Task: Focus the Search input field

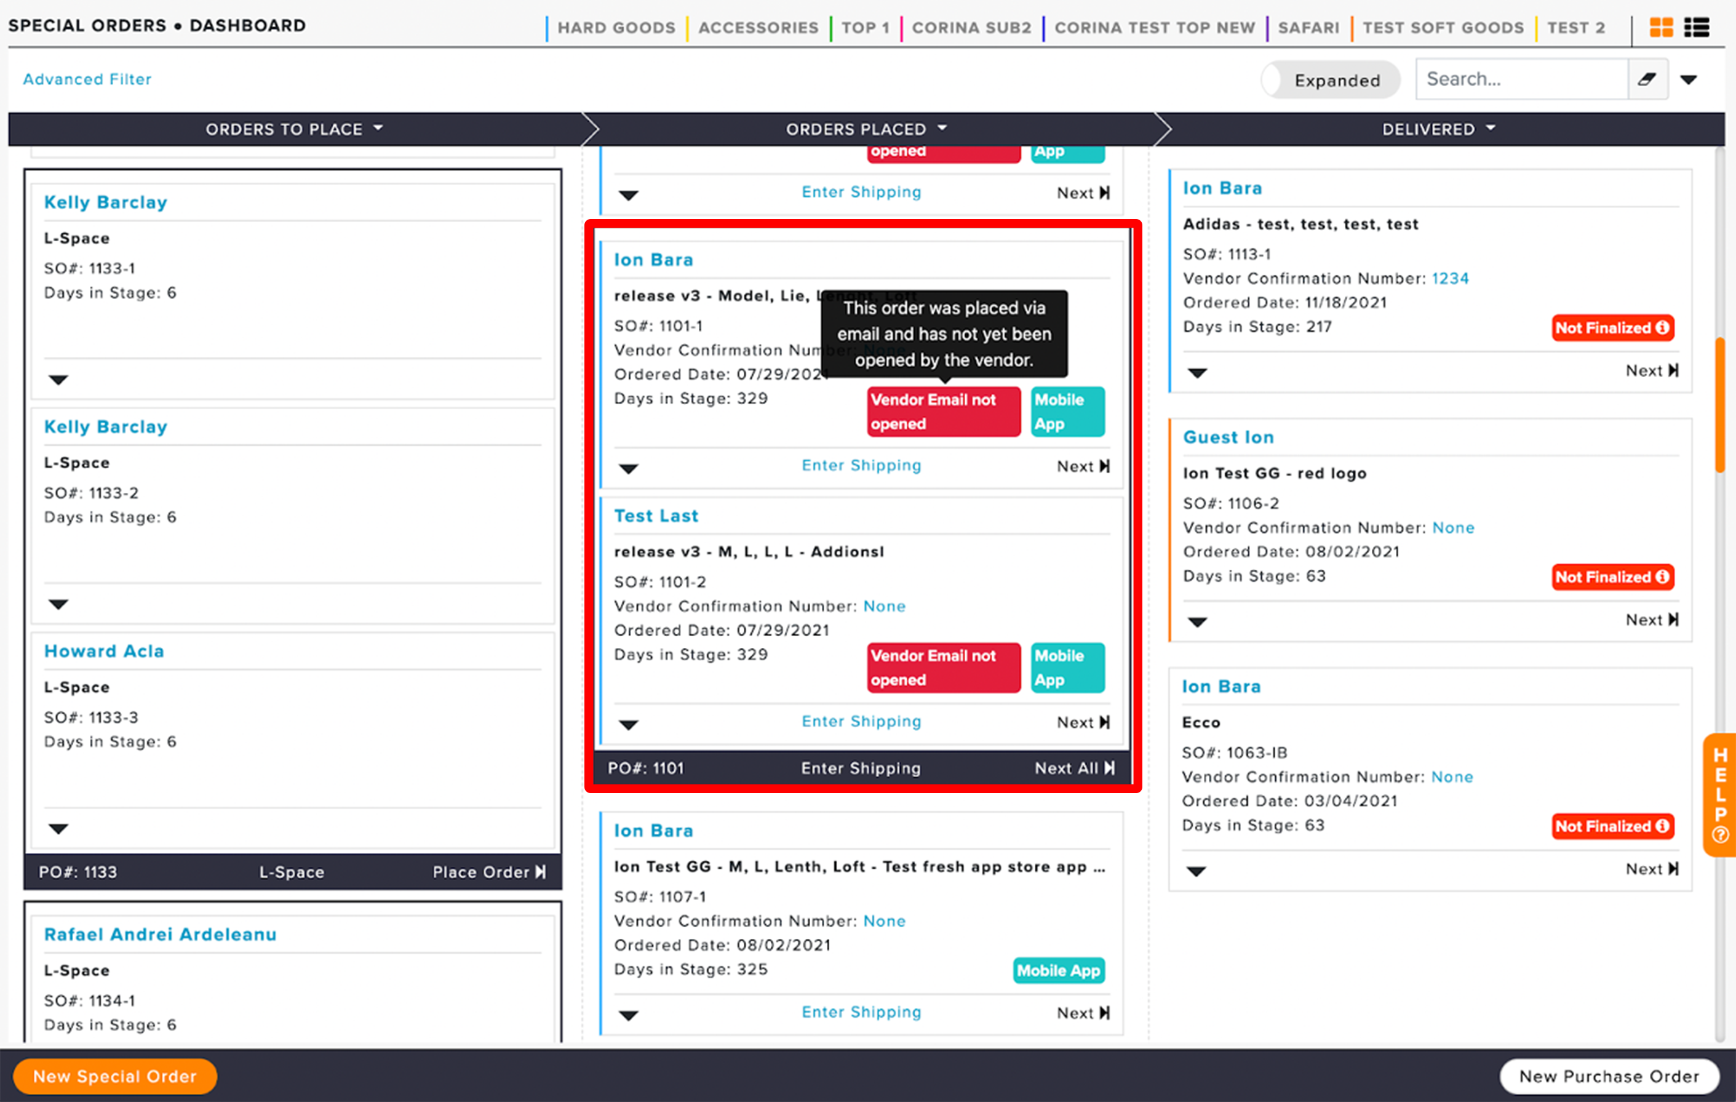Action: [x=1522, y=79]
